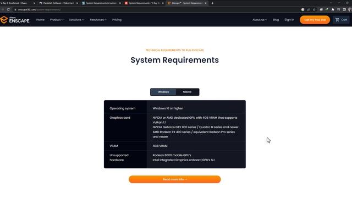
Task: Switch to System Requirements V-Ray tab
Action: (144, 3)
